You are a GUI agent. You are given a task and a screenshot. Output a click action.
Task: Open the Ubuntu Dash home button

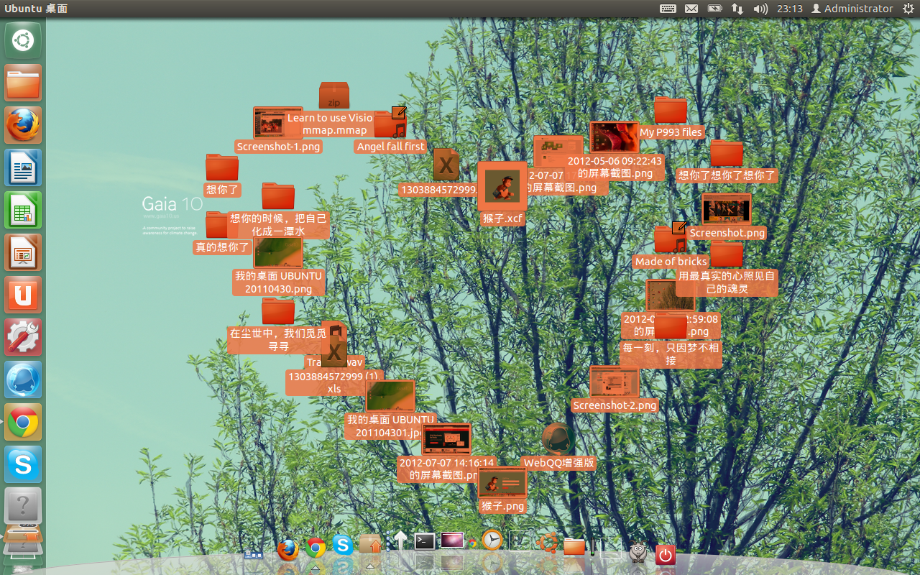coord(23,40)
